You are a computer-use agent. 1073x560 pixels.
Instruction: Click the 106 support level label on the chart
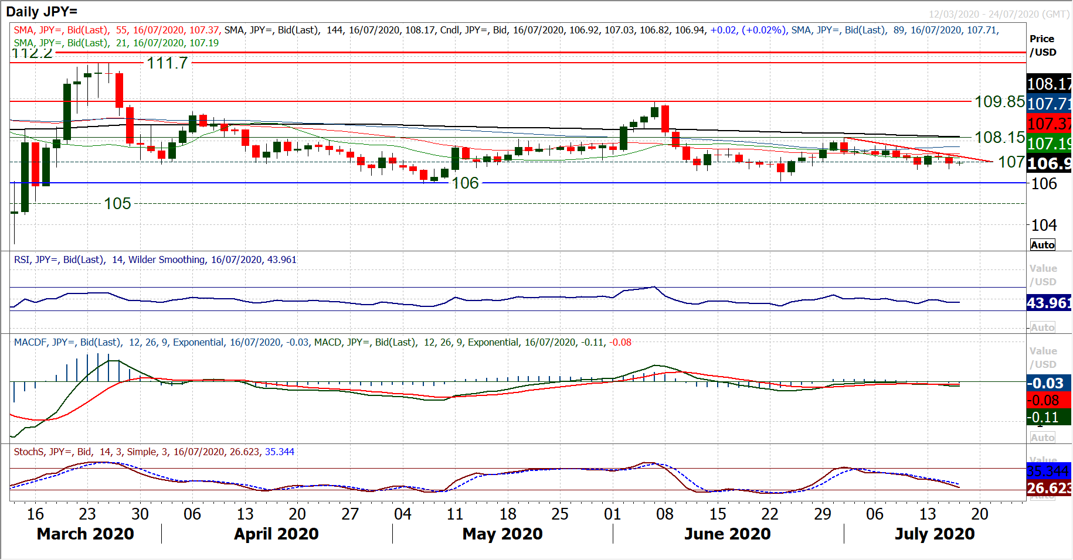(x=465, y=183)
